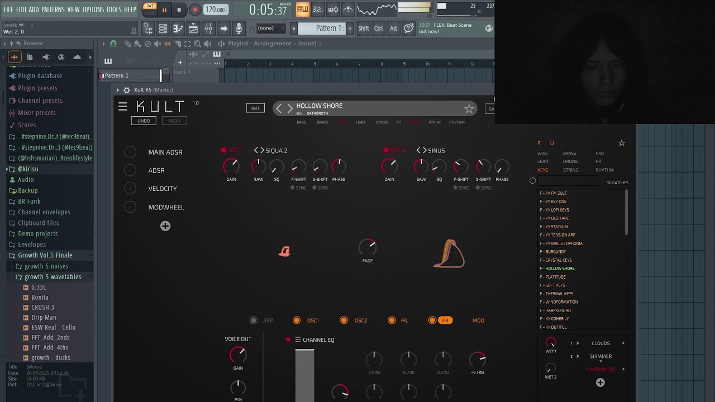Expand the CLOUDS effect arrow
The image size is (715, 402).
click(623, 343)
